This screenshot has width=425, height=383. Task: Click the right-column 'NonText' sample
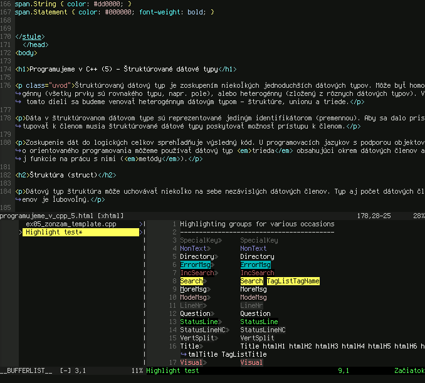[x=253, y=248]
